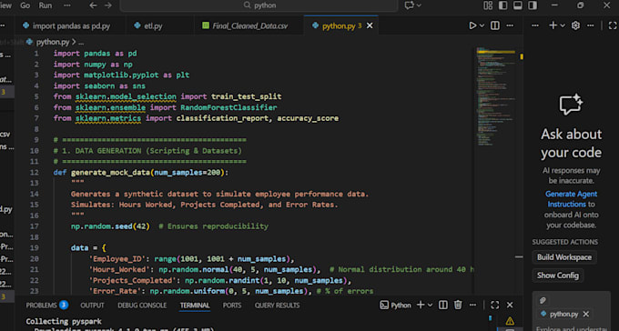Screen dimensions: 619x331
Task: Open terminal panel ellipsis menu
Action: pyautogui.click(x=472, y=305)
